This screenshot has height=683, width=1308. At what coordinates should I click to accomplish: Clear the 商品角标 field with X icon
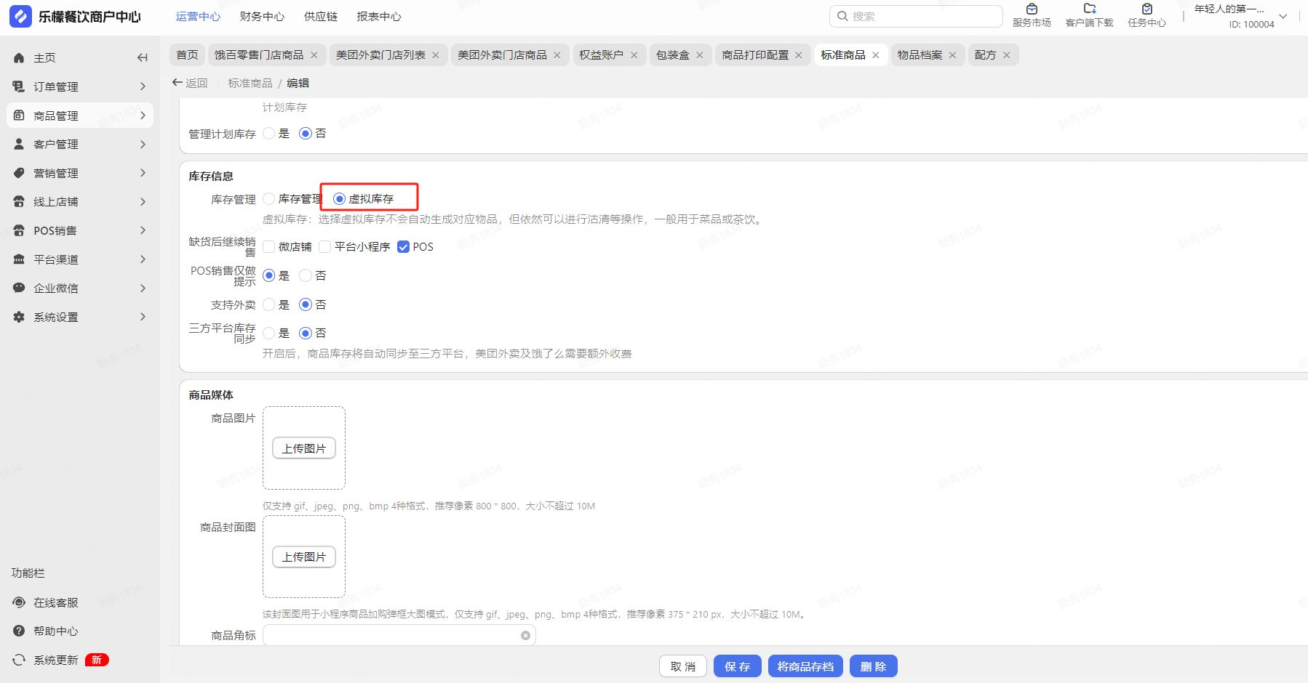coord(525,636)
